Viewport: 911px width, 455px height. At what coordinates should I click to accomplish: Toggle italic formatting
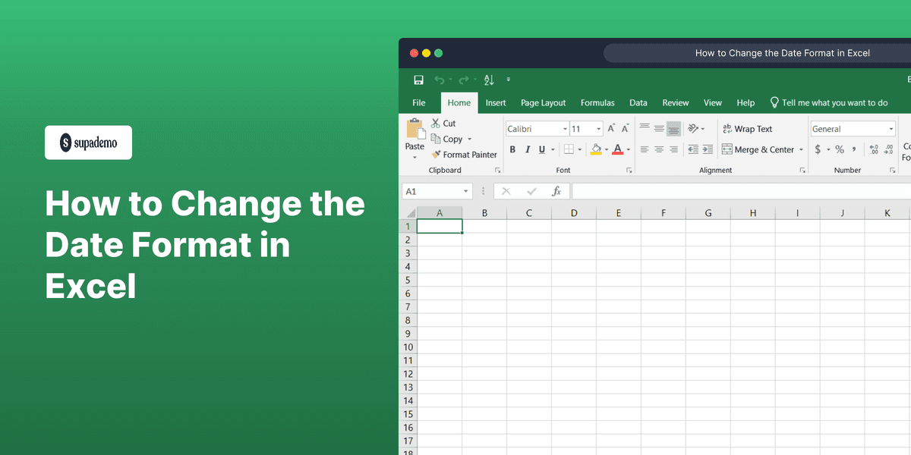tap(528, 149)
